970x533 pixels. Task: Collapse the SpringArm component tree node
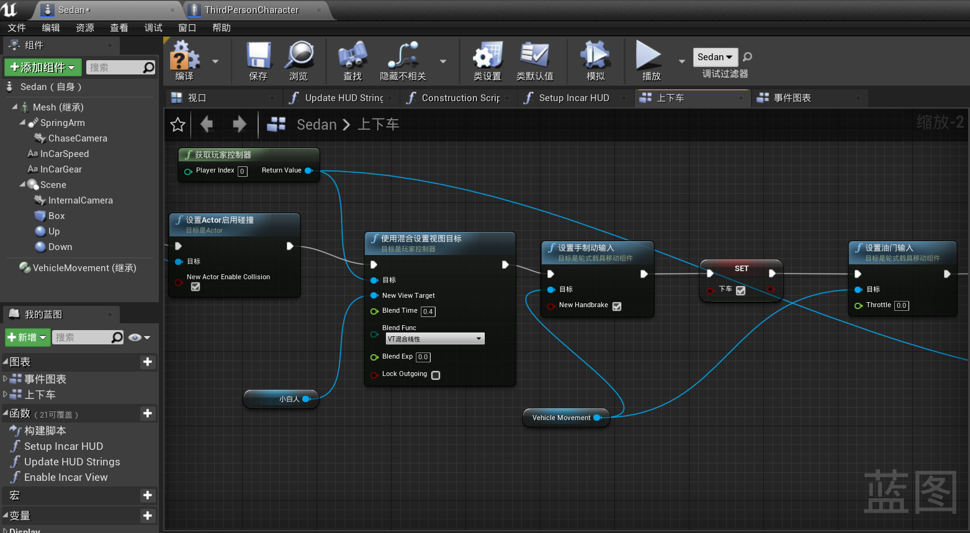point(22,123)
